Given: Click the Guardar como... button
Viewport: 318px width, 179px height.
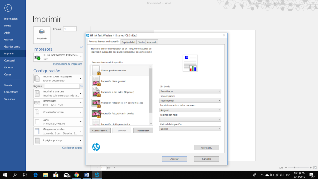Looking at the screenshot, I should 100,131.
